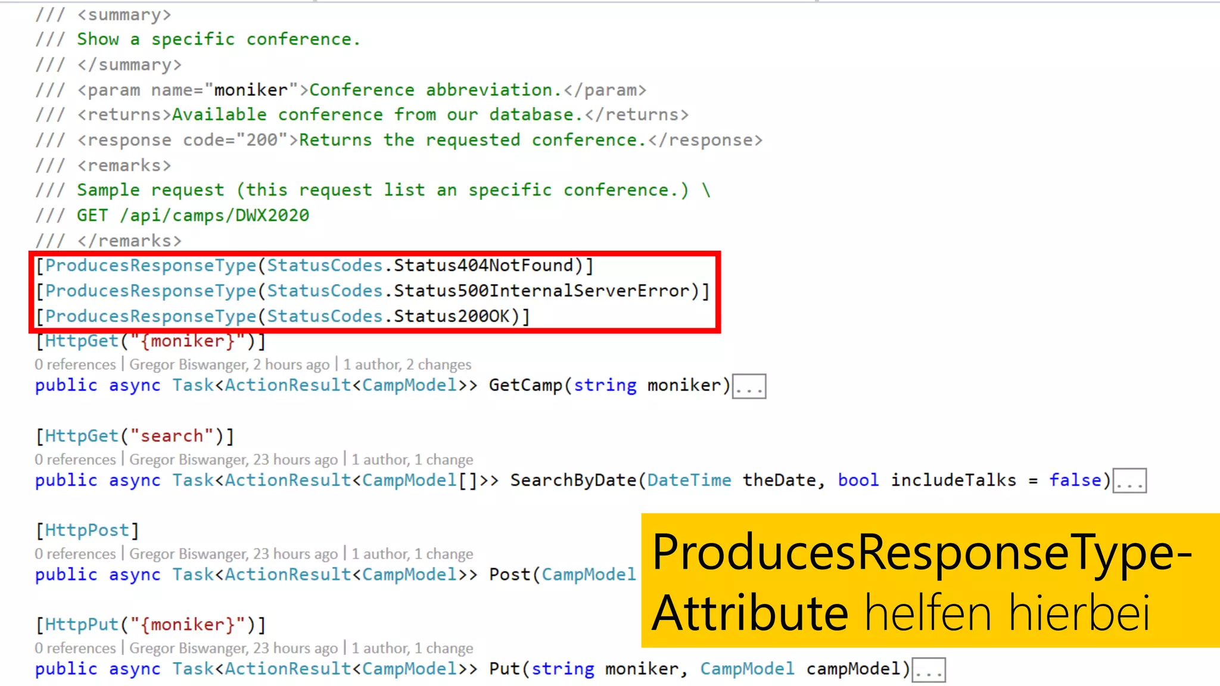
Task: Click the Status404NotFound status code
Action: (483, 266)
